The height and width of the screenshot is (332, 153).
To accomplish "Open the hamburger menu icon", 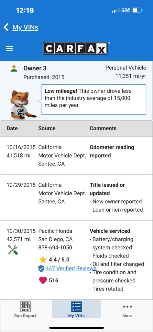I will coord(9,49).
